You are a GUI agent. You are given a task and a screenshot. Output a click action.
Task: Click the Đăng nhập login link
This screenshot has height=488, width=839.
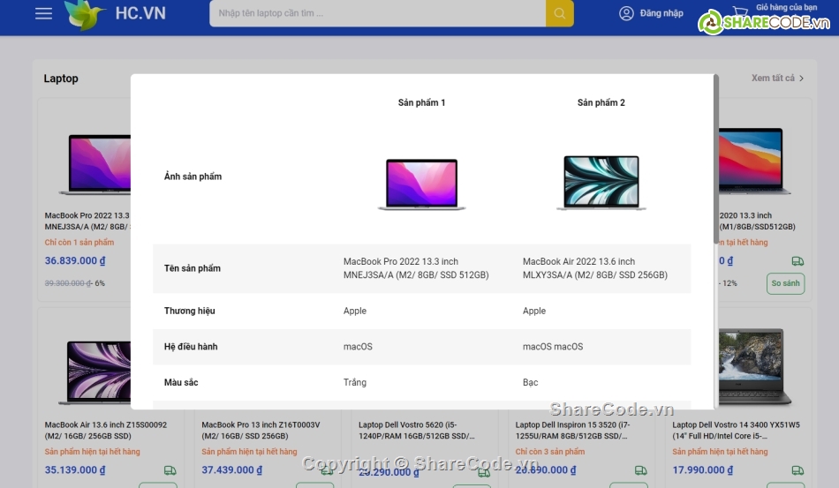pyautogui.click(x=661, y=13)
